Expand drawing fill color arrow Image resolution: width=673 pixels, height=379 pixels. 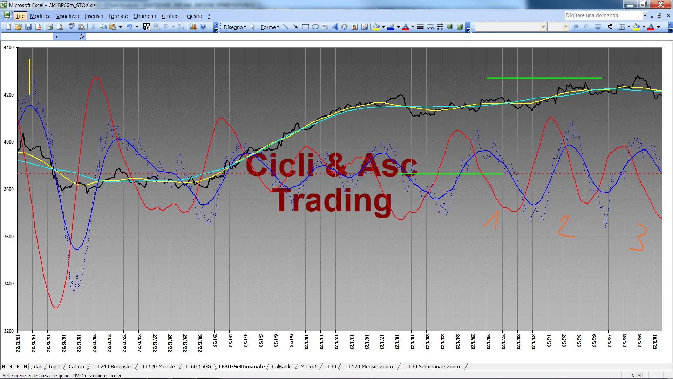(x=383, y=27)
